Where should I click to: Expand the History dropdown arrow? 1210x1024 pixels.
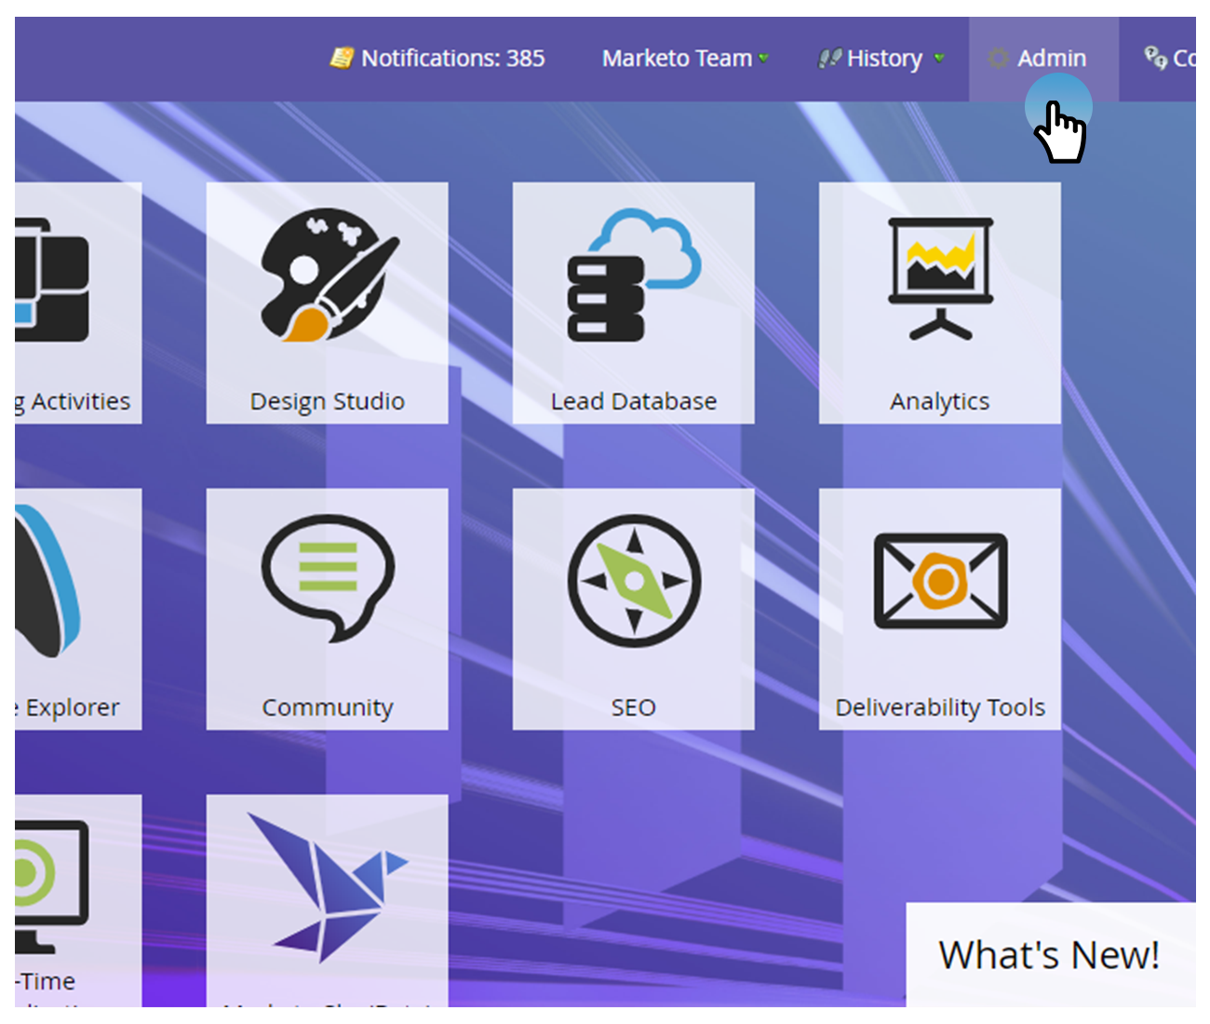tap(939, 59)
